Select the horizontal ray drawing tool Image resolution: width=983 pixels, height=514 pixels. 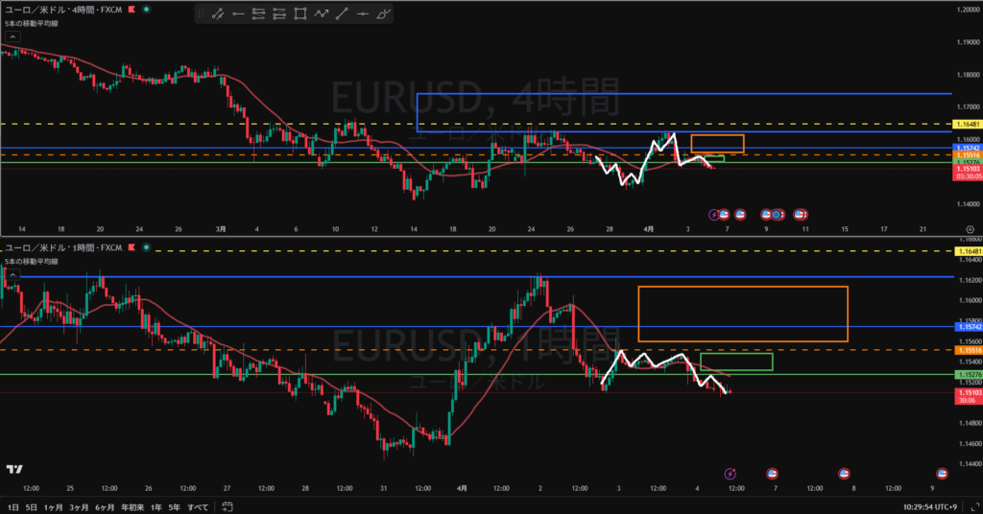click(x=237, y=14)
